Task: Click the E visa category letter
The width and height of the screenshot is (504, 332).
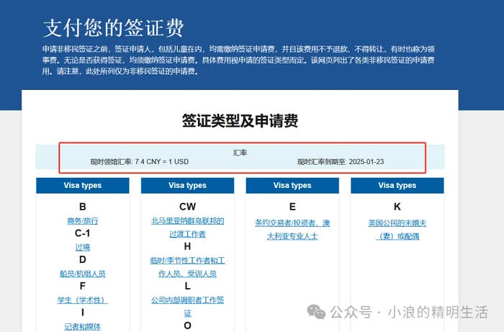Action: point(292,207)
